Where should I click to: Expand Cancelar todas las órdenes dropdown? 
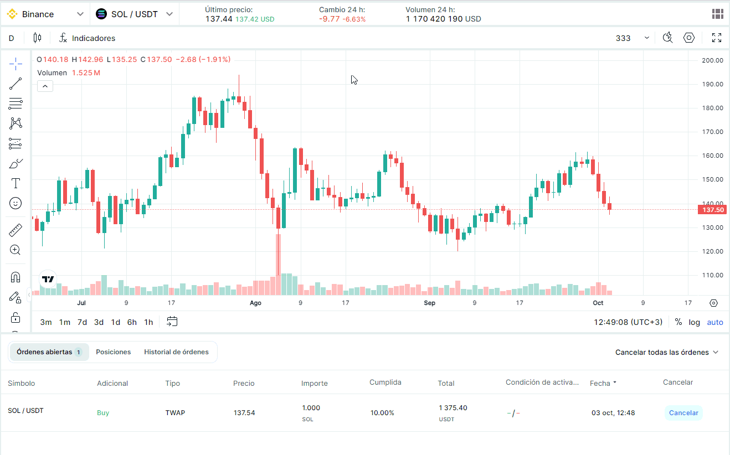pyautogui.click(x=667, y=352)
